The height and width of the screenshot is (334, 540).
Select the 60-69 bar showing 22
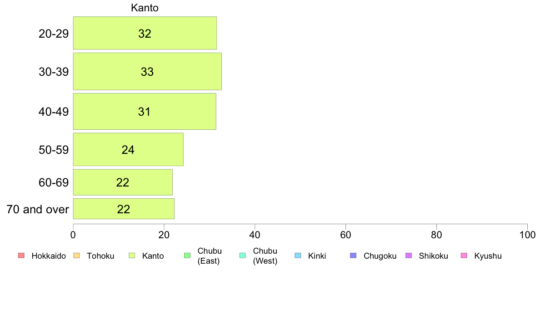click(123, 182)
